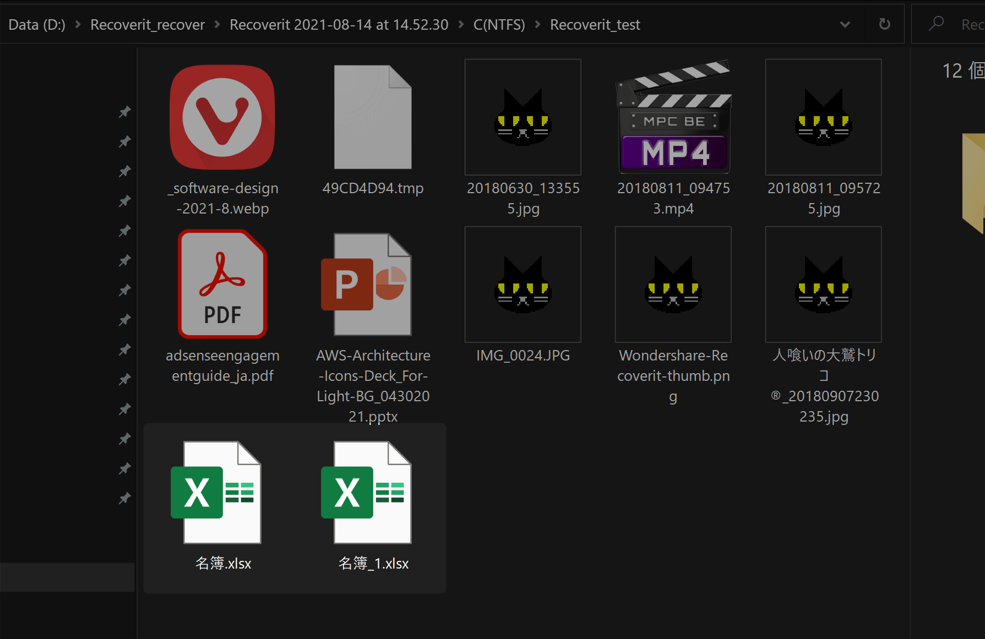Select the adsenseengagementguide_ja.pdf PDF icon
The image size is (985, 639).
tap(222, 284)
